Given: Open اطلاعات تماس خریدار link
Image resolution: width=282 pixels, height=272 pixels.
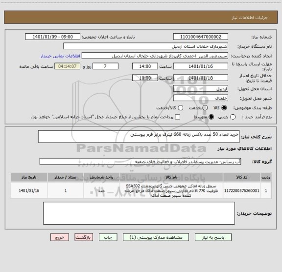Looking at the screenshot, I should 60,56.
